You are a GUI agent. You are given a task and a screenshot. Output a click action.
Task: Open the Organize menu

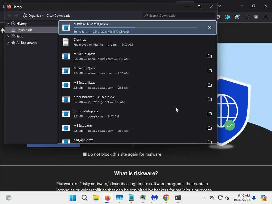[x=33, y=16]
